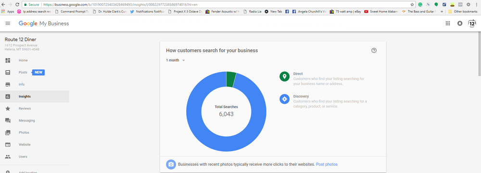Open the blue square extension icon
Viewport: 481px width, 173px height.
click(x=444, y=5)
